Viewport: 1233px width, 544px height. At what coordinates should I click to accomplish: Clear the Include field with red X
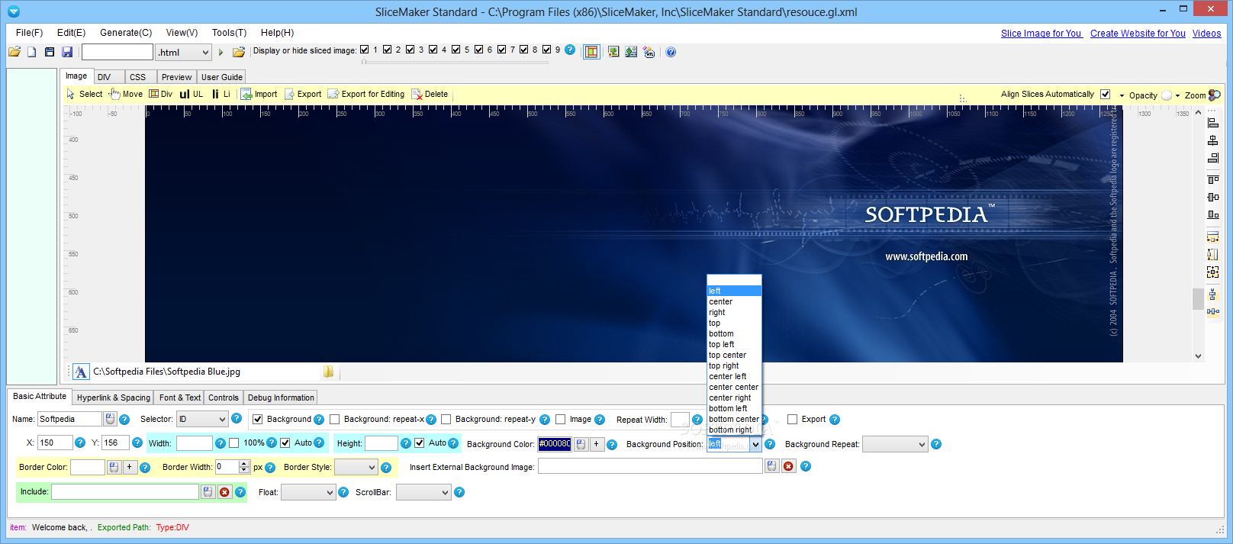(x=224, y=492)
